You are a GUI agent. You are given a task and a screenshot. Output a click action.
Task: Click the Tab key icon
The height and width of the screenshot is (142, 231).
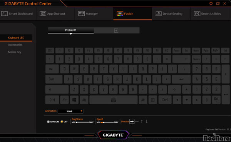point(52,69)
